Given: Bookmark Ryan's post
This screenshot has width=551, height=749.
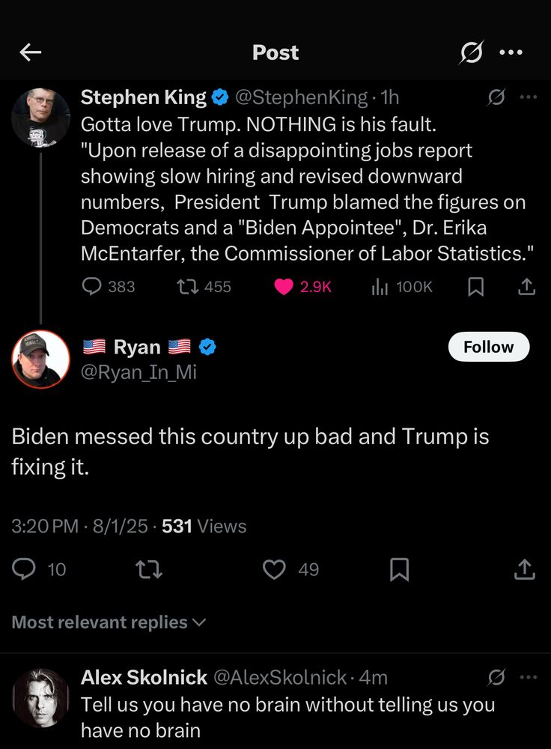Looking at the screenshot, I should pyautogui.click(x=400, y=570).
